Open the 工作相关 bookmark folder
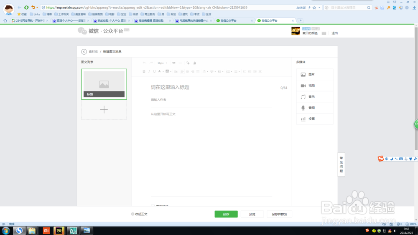This screenshot has height=235, width=418. [x=61, y=14]
